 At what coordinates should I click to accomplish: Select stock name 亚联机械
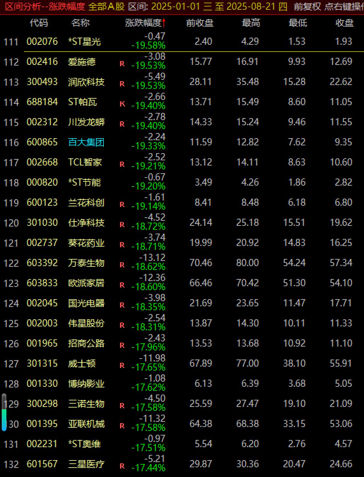tap(86, 424)
